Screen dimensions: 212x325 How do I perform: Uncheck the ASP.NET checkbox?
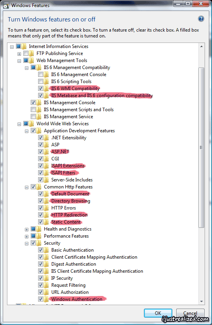pyautogui.click(x=41, y=151)
